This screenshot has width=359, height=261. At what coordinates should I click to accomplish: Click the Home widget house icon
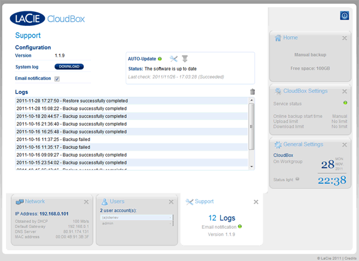(x=278, y=38)
